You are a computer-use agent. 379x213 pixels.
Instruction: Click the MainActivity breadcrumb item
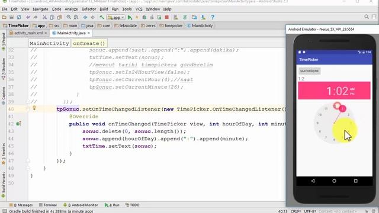(200, 25)
